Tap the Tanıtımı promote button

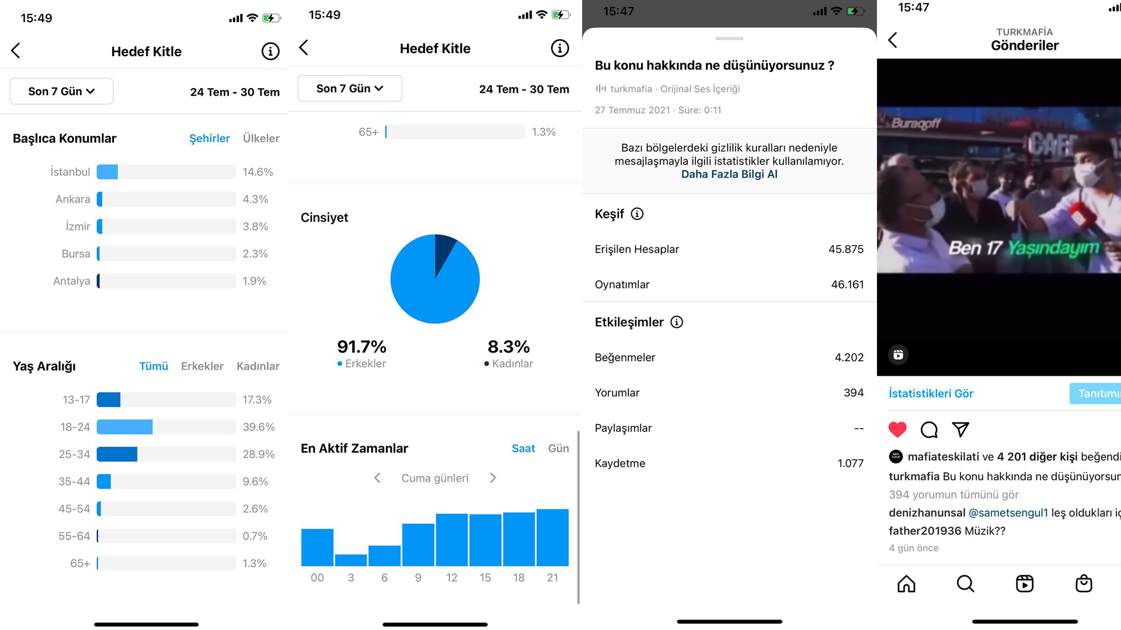[x=1095, y=394]
